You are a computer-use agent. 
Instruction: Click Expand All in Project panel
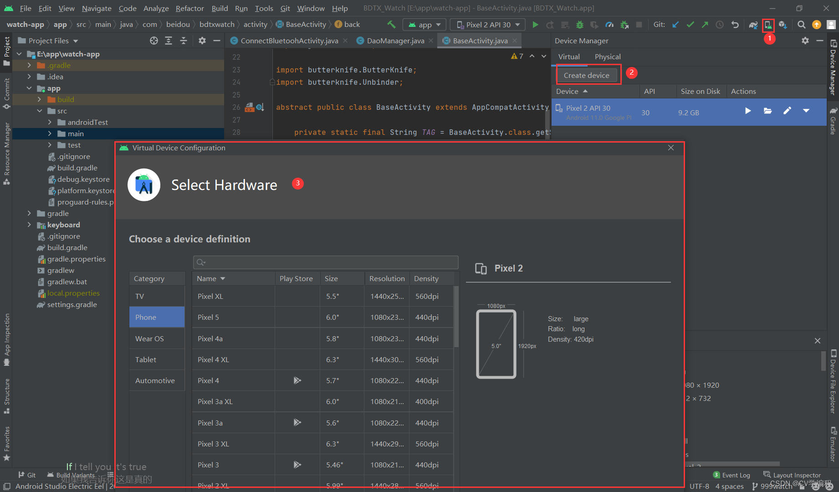coord(169,41)
